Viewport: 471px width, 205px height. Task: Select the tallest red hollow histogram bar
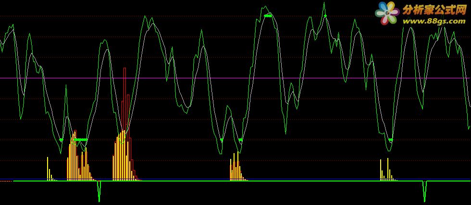[x=124, y=124]
